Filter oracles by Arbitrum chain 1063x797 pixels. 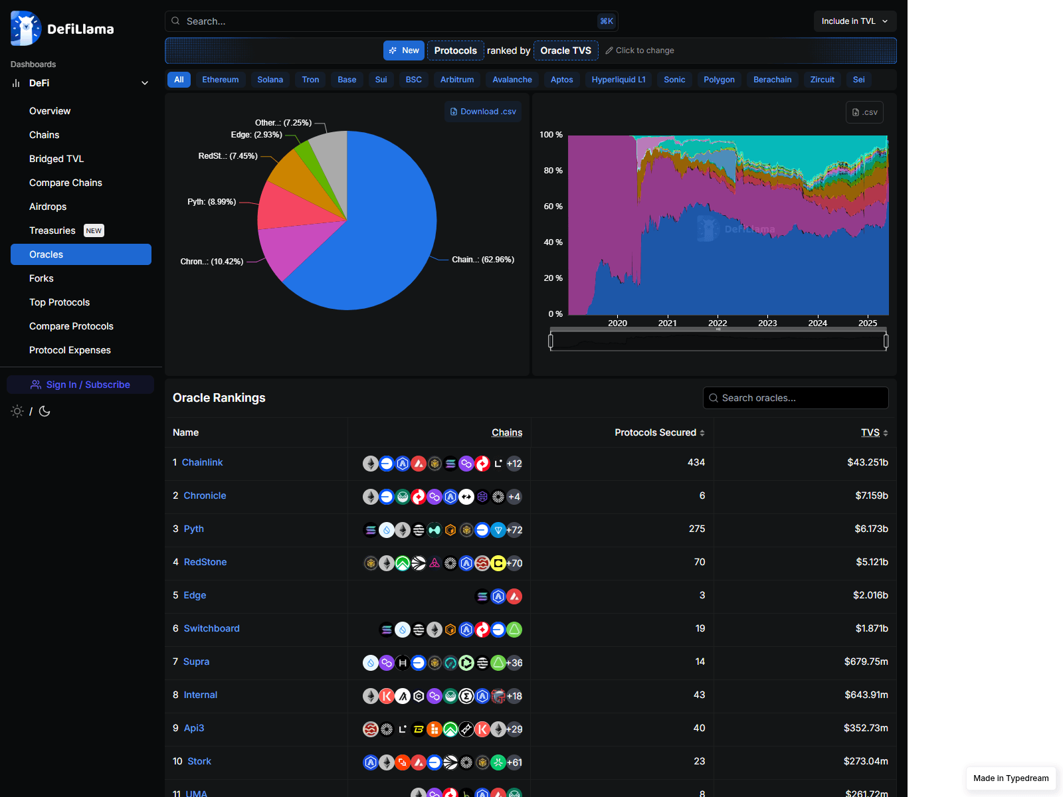click(457, 80)
